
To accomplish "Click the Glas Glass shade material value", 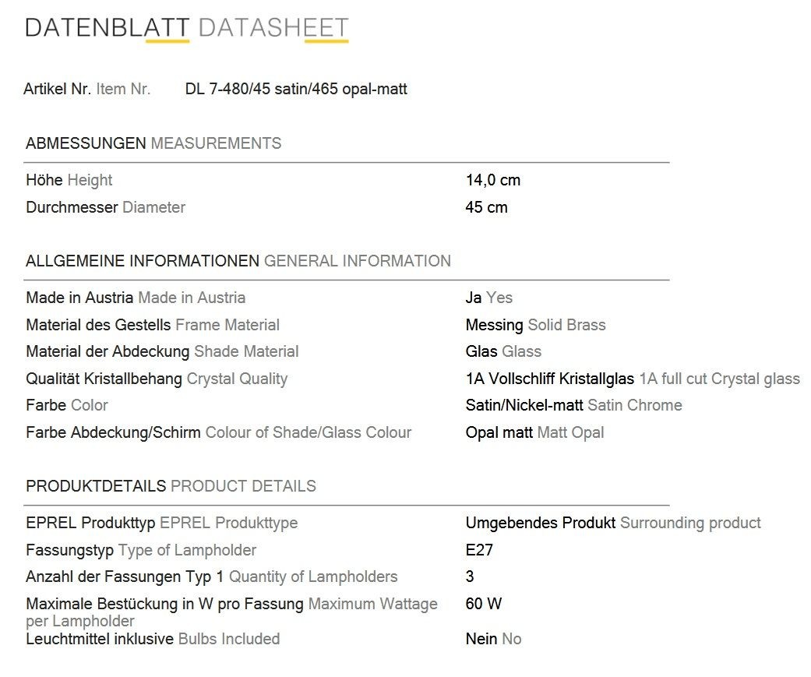I will point(503,351).
